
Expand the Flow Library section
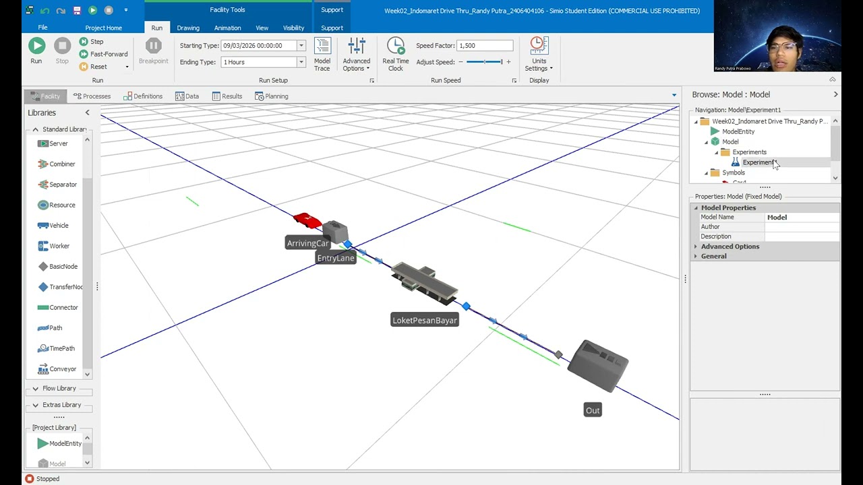pyautogui.click(x=35, y=389)
